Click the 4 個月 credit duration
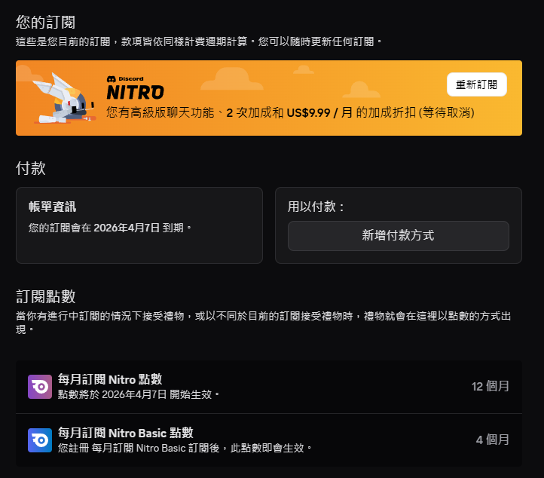Screen dimensions: 544x478 pyautogui.click(x=492, y=440)
